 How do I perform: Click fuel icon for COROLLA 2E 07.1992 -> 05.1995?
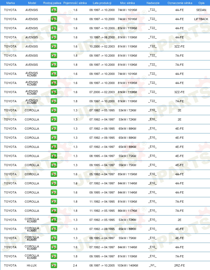pos(54,110)
